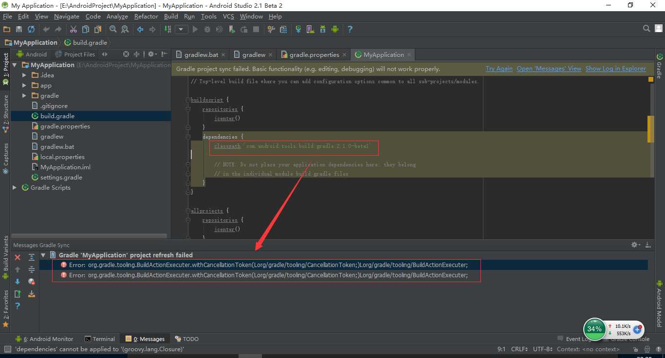
Task: Open the VCS menu
Action: click(228, 16)
